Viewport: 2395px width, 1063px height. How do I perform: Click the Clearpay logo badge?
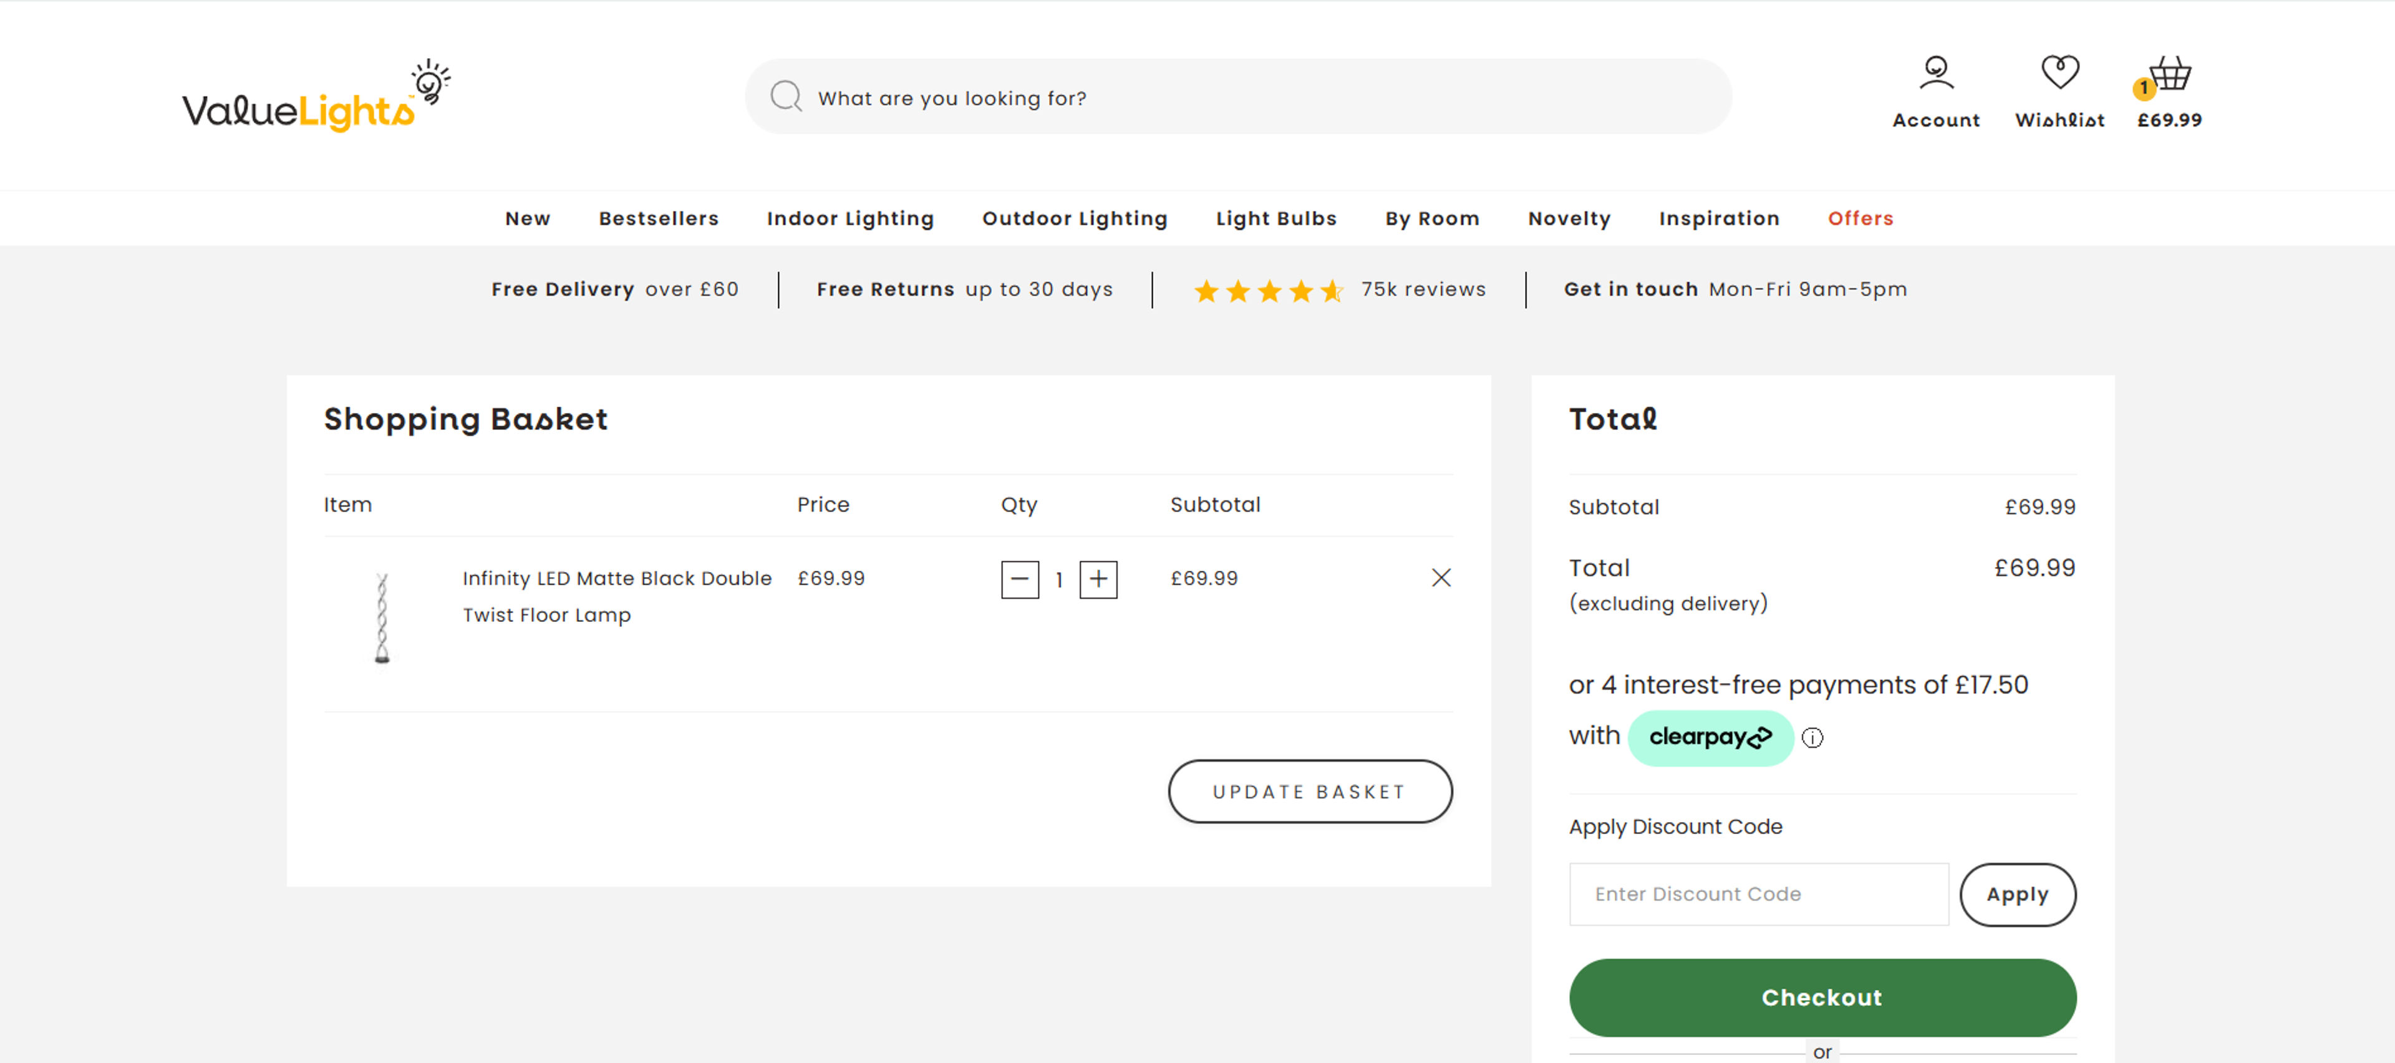[x=1710, y=737]
